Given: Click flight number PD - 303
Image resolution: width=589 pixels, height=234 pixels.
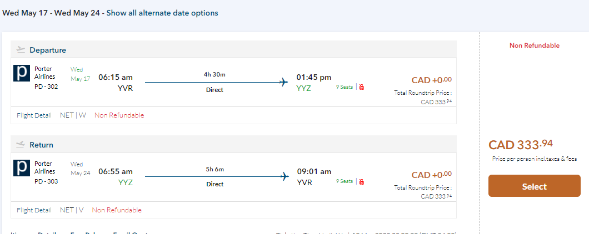Looking at the screenshot, I should (47, 181).
